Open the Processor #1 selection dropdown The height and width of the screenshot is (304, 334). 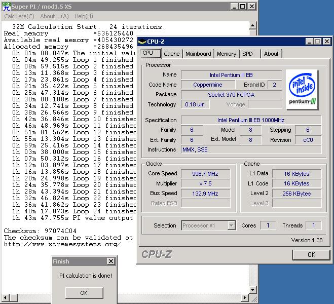click(x=231, y=225)
